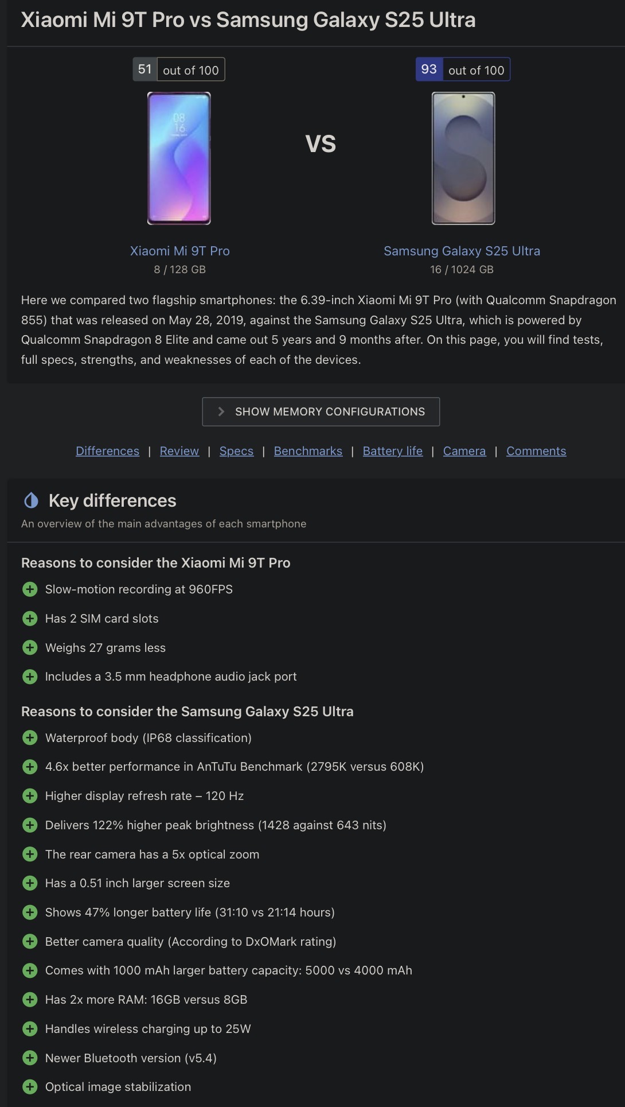Viewport: 625px width, 1107px height.
Task: Open the Specs anchor link
Action: [236, 451]
